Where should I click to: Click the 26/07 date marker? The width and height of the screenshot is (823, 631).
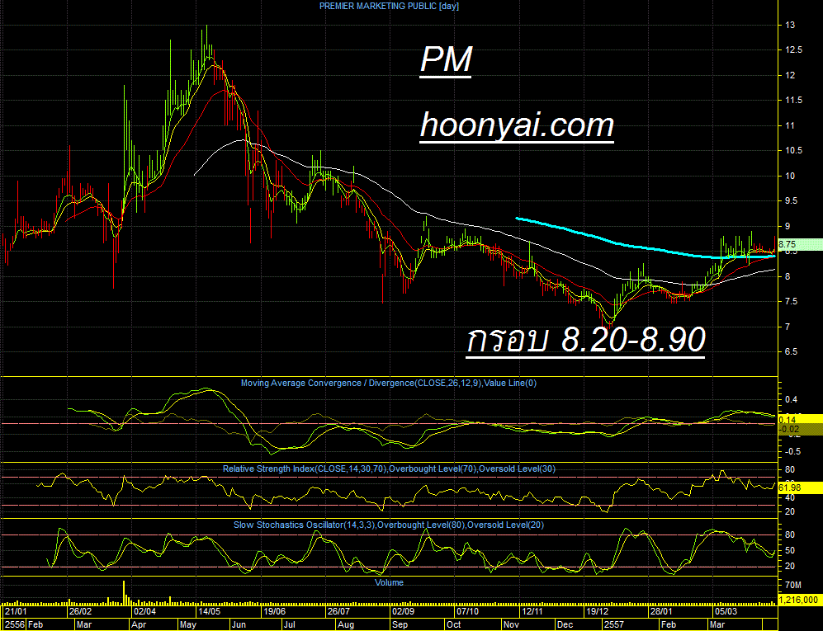[x=338, y=611]
